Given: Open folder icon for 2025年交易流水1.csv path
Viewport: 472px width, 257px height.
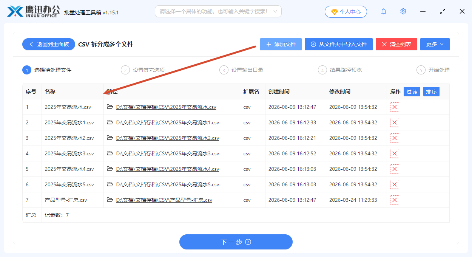Looking at the screenshot, I should [110, 122].
